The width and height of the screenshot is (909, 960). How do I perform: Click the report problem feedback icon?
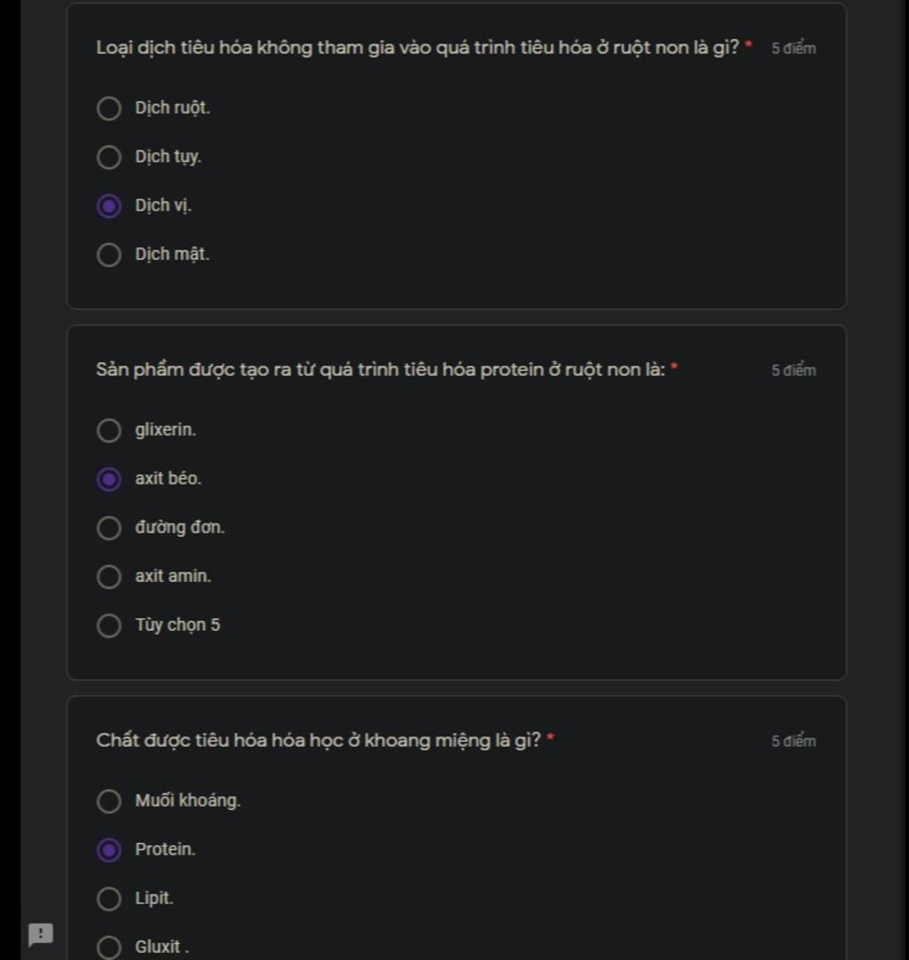41,935
